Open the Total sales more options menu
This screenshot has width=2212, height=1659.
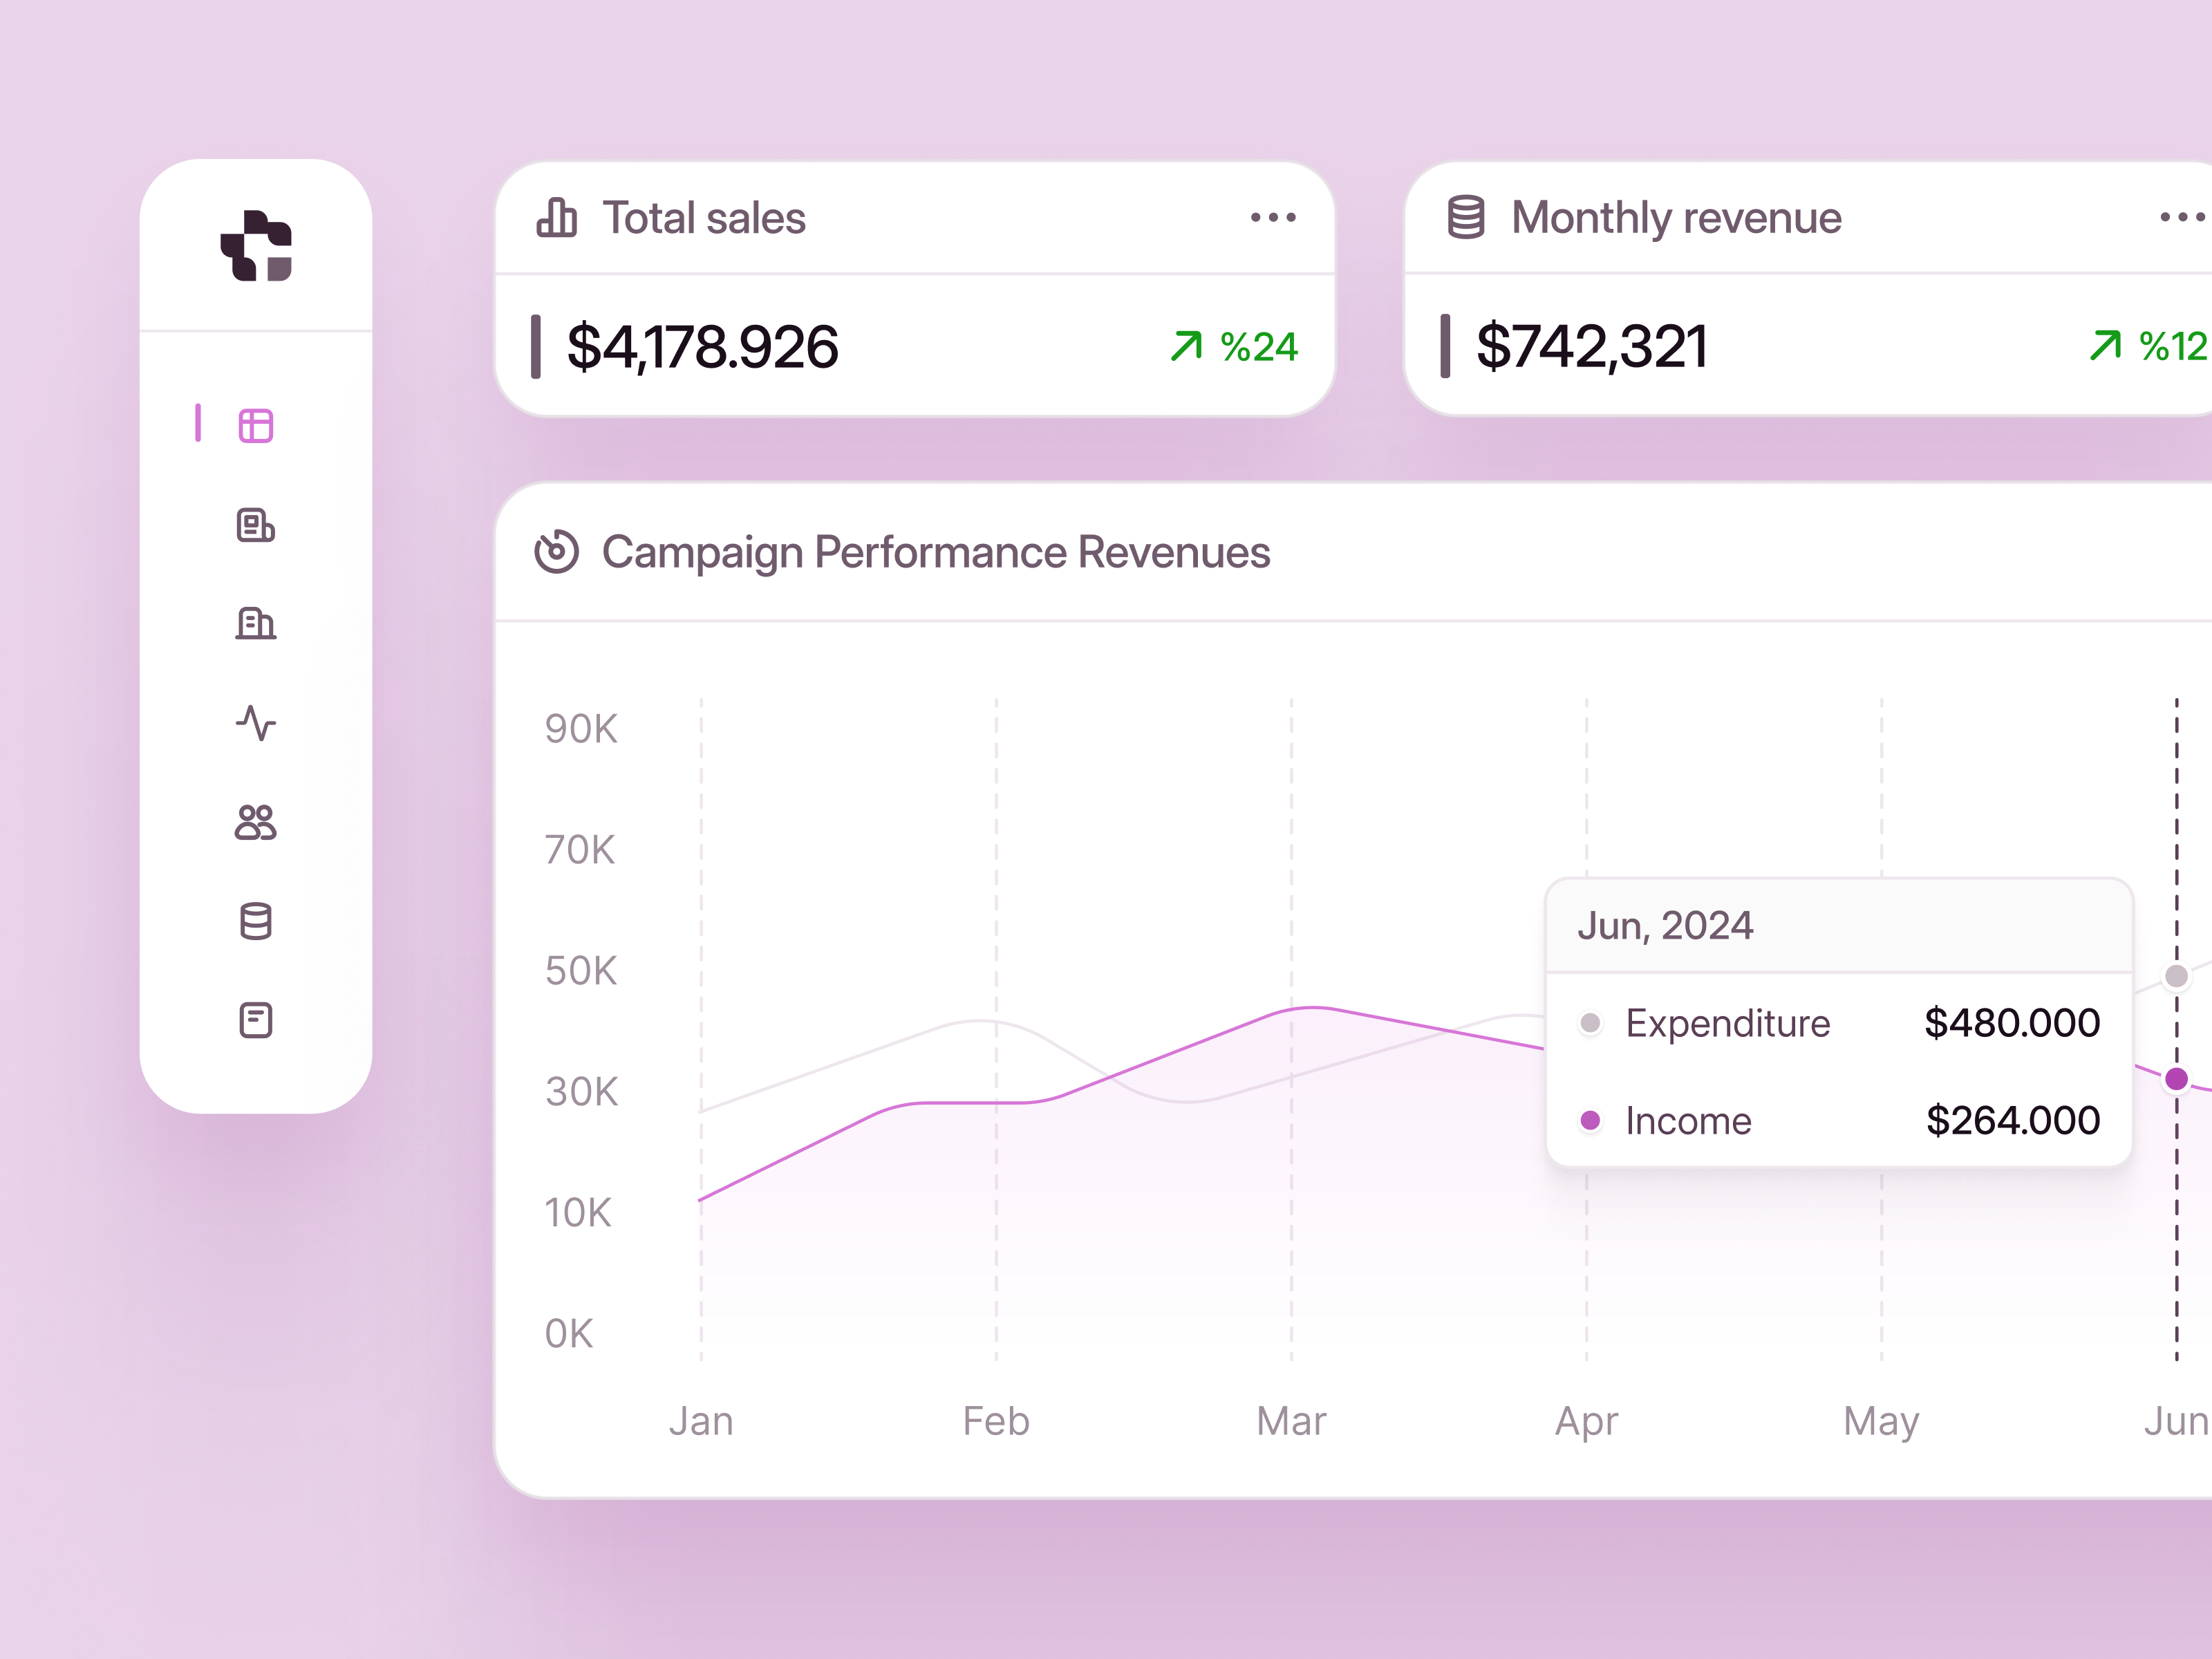[1273, 217]
